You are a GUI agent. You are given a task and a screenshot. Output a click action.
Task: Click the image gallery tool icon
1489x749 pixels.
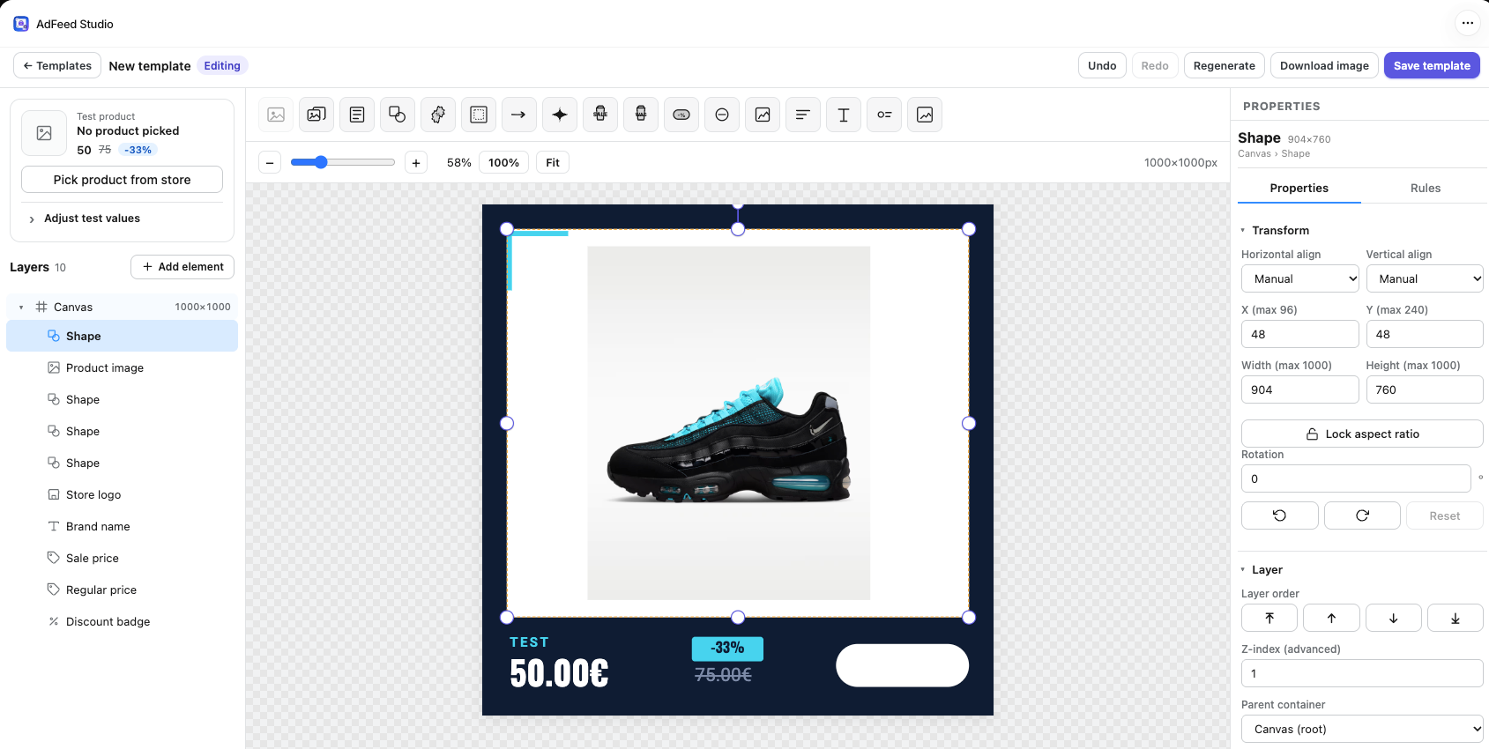coord(316,115)
